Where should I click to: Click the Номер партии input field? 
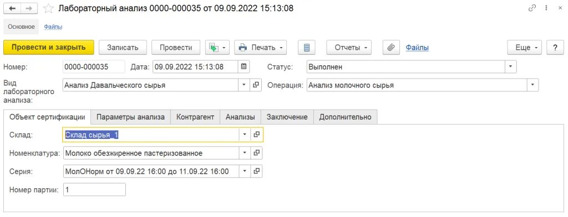coord(94,189)
